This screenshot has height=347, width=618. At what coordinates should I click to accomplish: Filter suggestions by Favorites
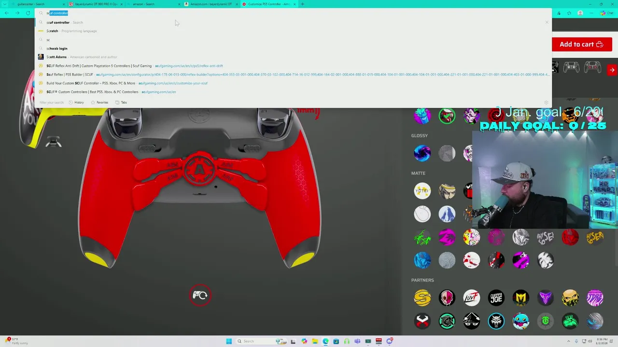(99, 102)
